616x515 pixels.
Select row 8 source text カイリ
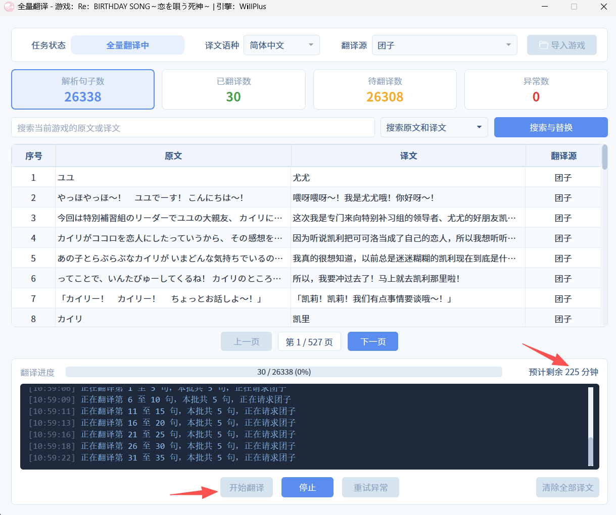click(x=173, y=318)
